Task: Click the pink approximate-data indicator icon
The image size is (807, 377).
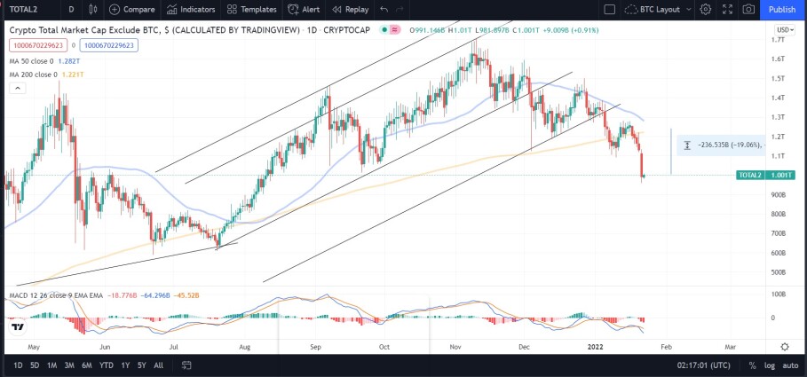Action: [x=395, y=30]
